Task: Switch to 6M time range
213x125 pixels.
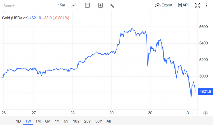Action: (48, 121)
